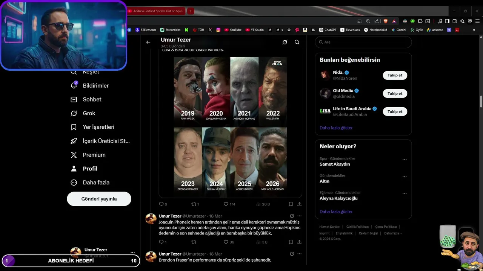This screenshot has width=483, height=271.
Task: View analytics showing 20 B views
Action: [x=263, y=204]
